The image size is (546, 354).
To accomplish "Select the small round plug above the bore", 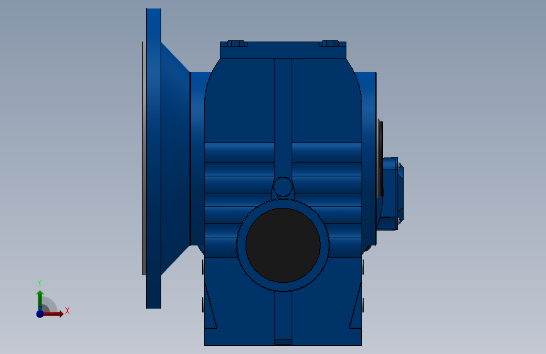I will click(x=283, y=186).
